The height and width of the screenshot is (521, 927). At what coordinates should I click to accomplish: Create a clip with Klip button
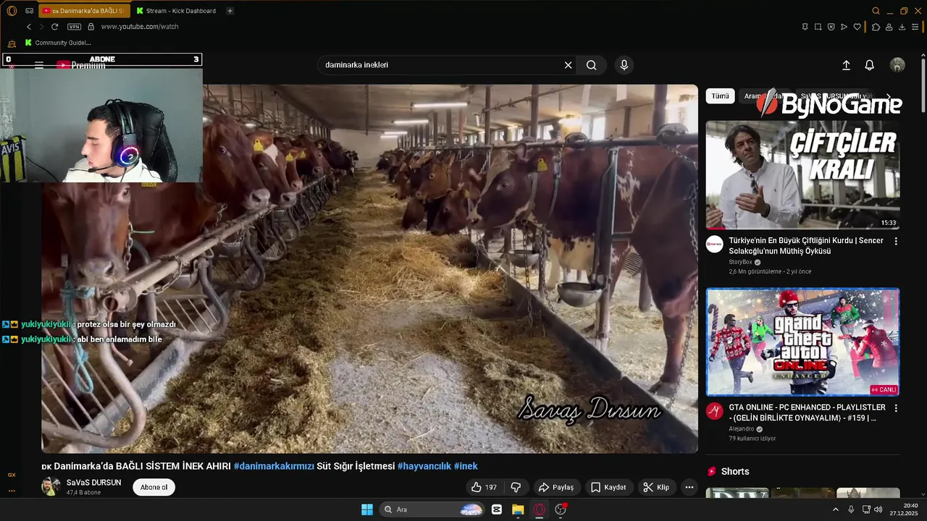[655, 487]
